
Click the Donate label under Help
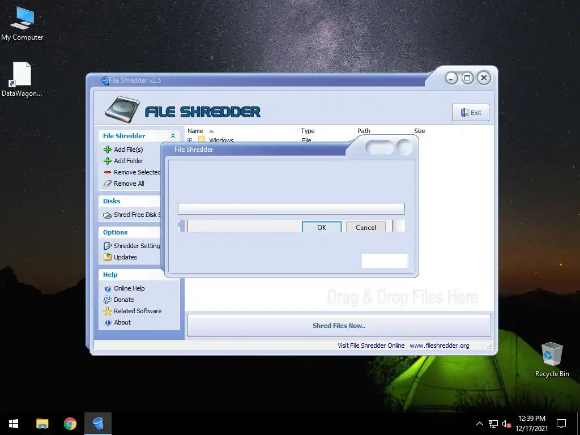pos(124,300)
